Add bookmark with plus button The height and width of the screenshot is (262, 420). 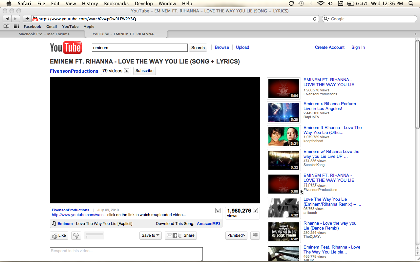(27, 19)
